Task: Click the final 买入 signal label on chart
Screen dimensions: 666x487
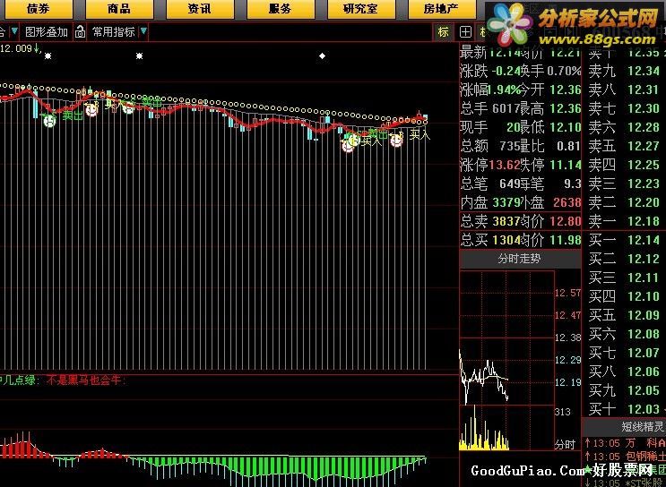Action: pyautogui.click(x=420, y=136)
